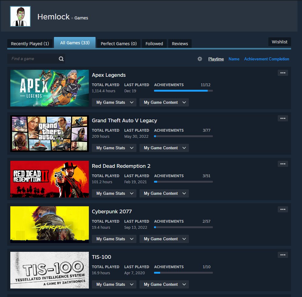Open the Apex Legends title link
The width and height of the screenshot is (302, 297).
coord(109,75)
